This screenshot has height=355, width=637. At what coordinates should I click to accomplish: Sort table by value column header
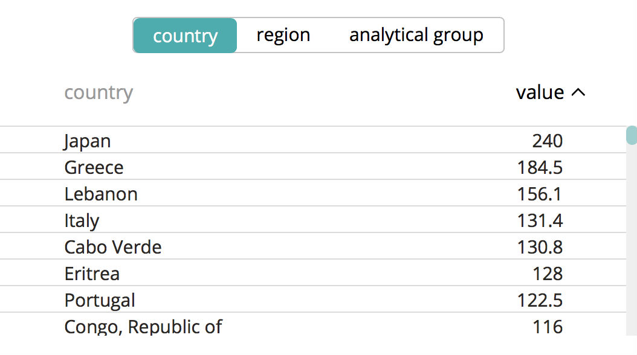[x=540, y=92]
